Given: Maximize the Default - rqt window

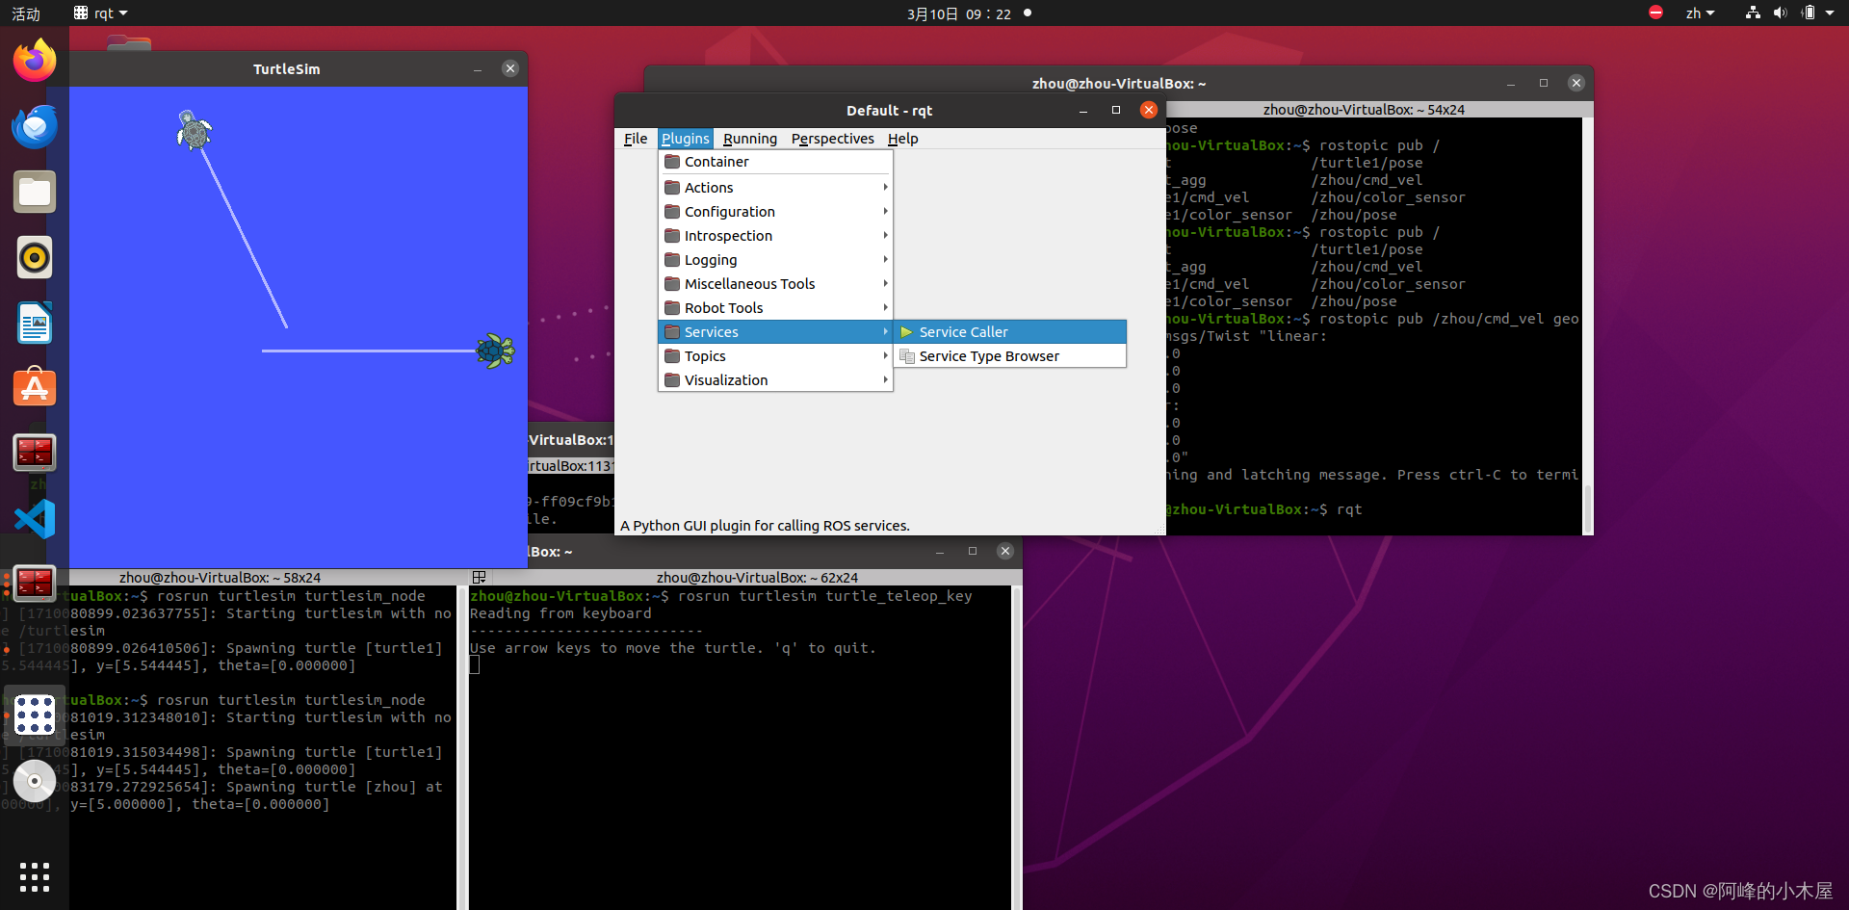Looking at the screenshot, I should (1116, 110).
